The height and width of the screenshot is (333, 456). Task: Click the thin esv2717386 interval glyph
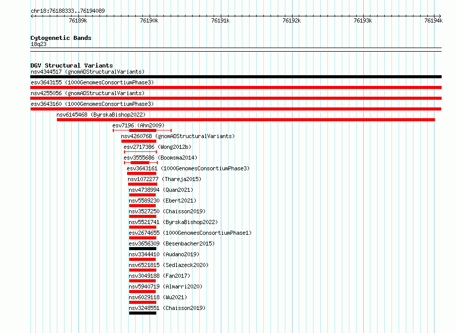pos(140,152)
